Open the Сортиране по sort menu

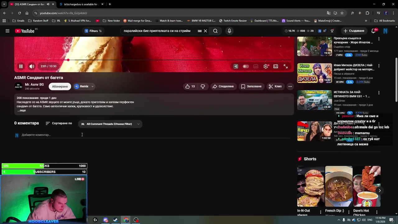point(58,124)
